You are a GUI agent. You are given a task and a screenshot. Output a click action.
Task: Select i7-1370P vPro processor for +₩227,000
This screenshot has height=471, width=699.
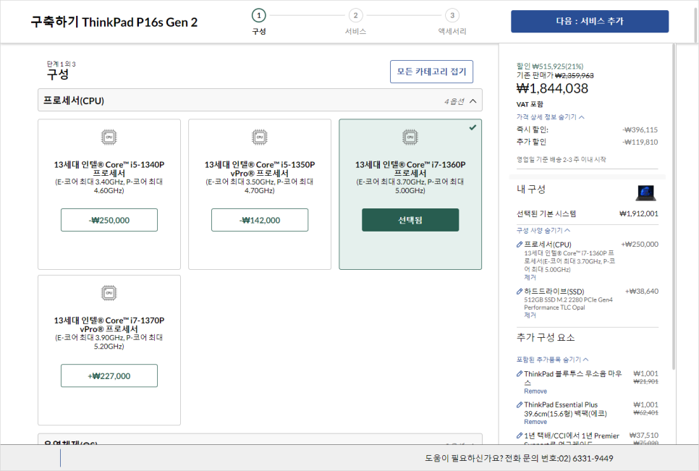(109, 375)
